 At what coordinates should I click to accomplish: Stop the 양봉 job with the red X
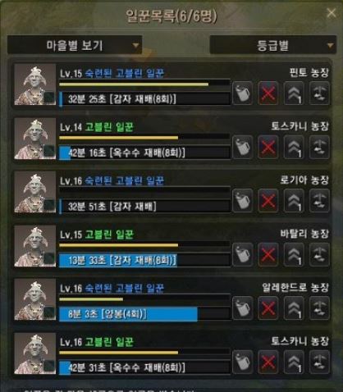(x=268, y=308)
